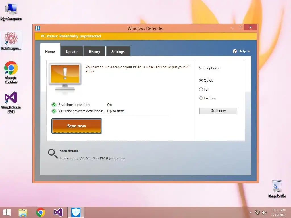
Task: Switch to the Settings tab
Action: point(118,52)
